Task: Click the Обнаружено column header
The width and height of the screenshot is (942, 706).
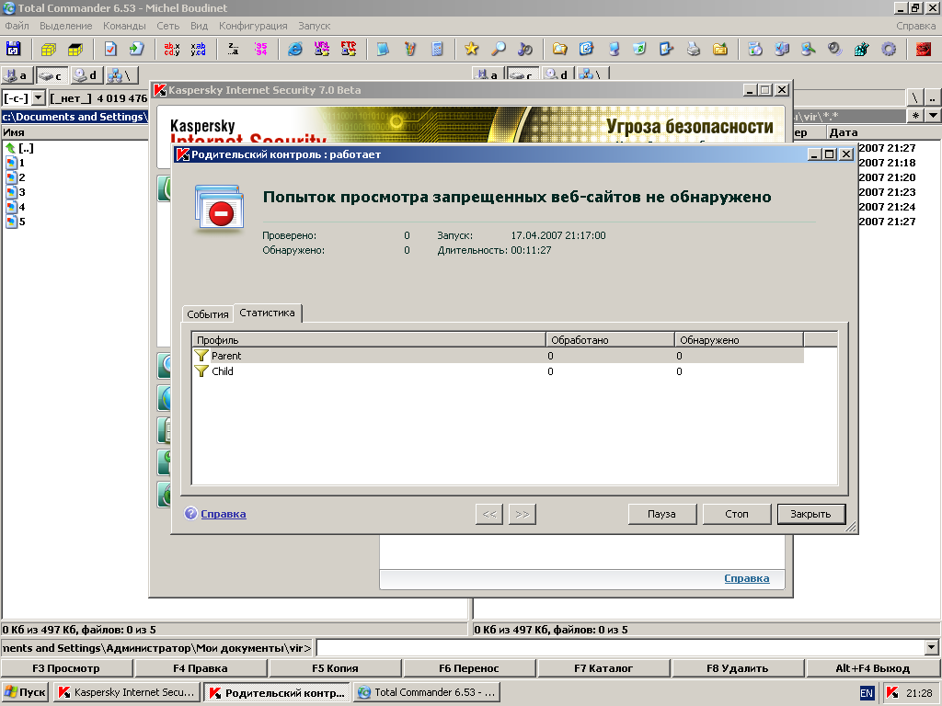Action: (x=739, y=340)
